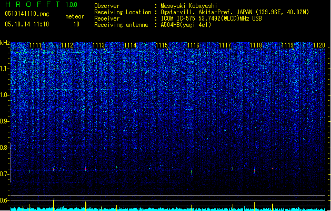Screen dimensions: 331x211
Task: Click the 1112 time marker
Action: (67, 45)
